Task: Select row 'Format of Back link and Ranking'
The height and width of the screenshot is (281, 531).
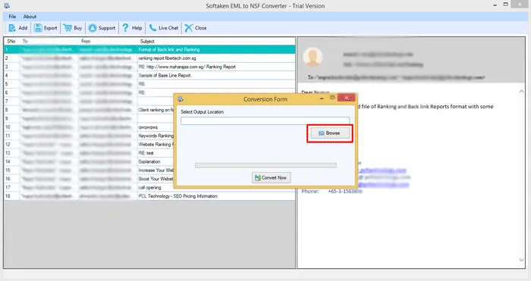Action: [x=149, y=50]
